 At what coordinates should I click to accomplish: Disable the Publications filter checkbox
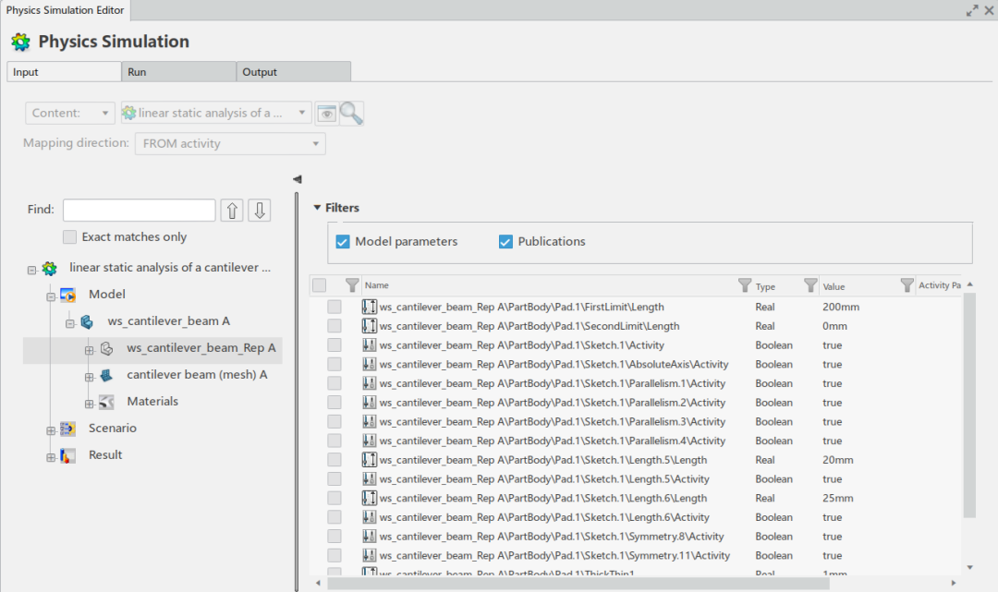pos(505,242)
